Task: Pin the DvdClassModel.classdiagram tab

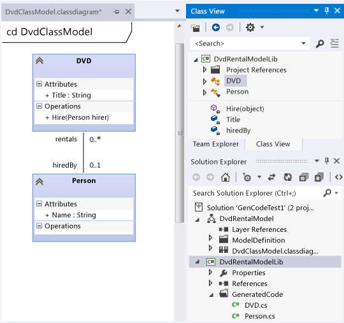Action: pos(117,12)
